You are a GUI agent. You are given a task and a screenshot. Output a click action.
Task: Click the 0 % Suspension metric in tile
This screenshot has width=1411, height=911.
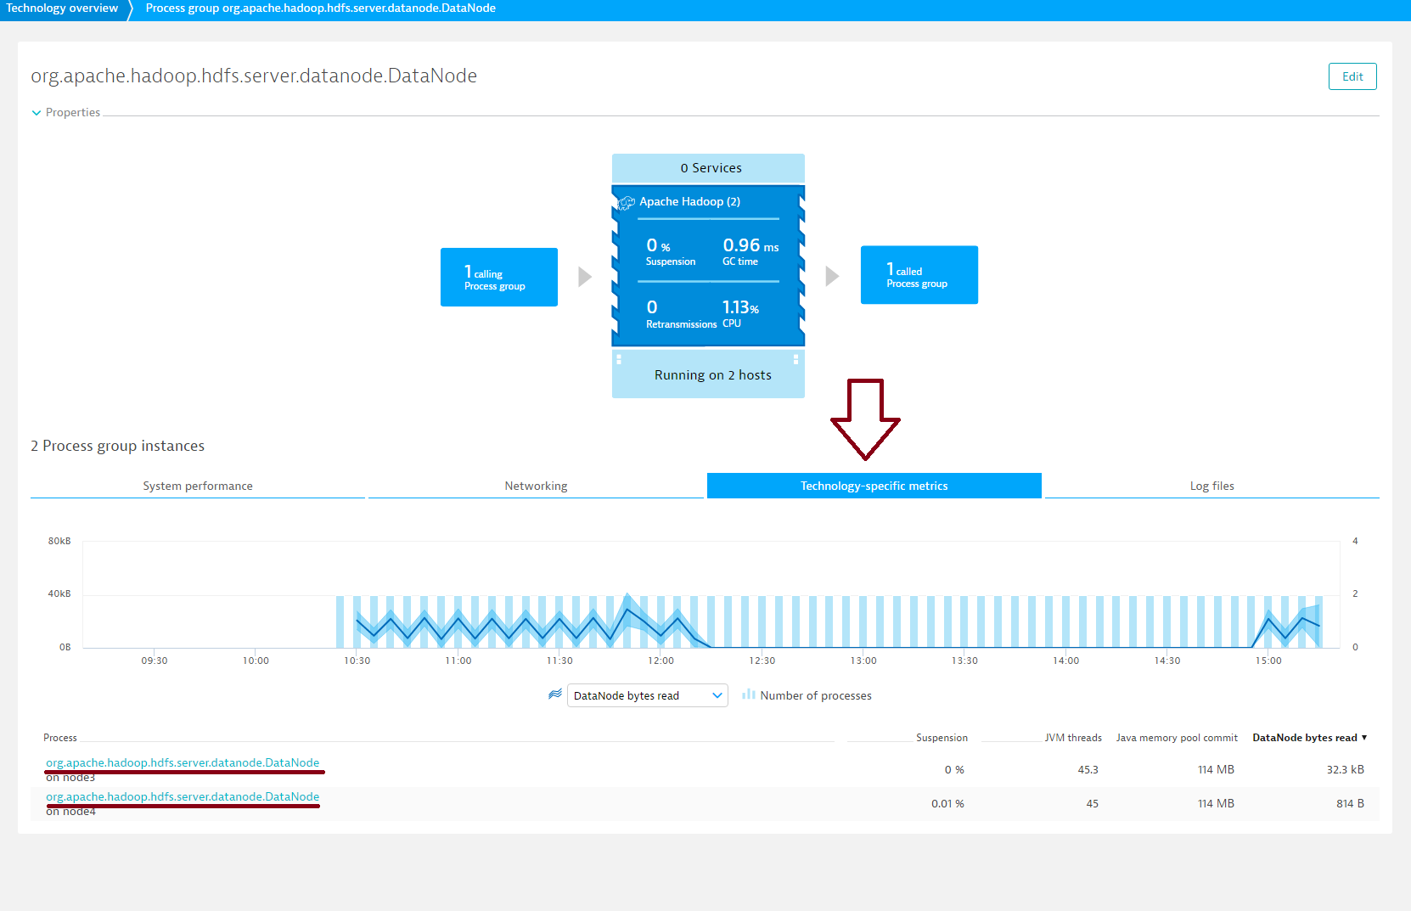coord(670,251)
